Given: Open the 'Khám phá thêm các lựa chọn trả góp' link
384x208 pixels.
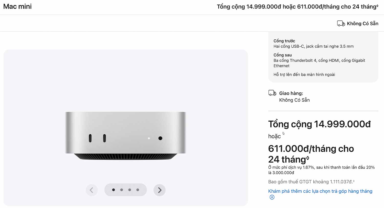Looking at the screenshot, I should click(320, 191).
